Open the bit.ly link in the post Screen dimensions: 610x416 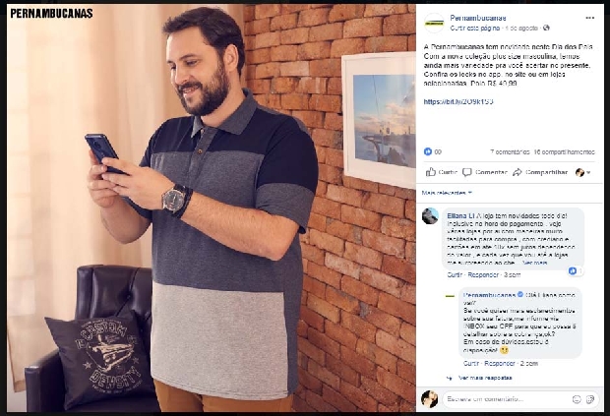coord(458,102)
